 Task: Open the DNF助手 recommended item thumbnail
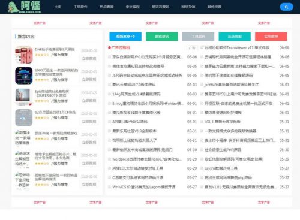point(23,55)
